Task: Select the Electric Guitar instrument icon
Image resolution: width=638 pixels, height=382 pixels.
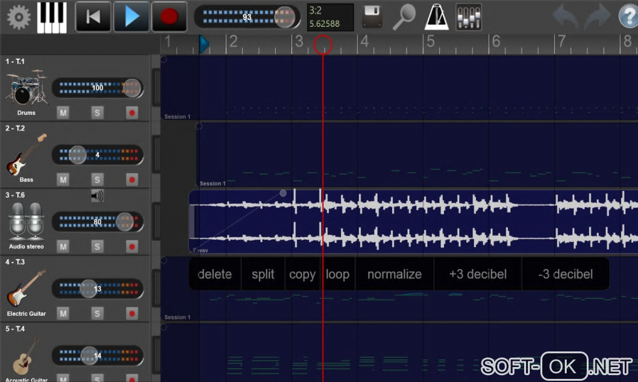Action: (x=26, y=288)
